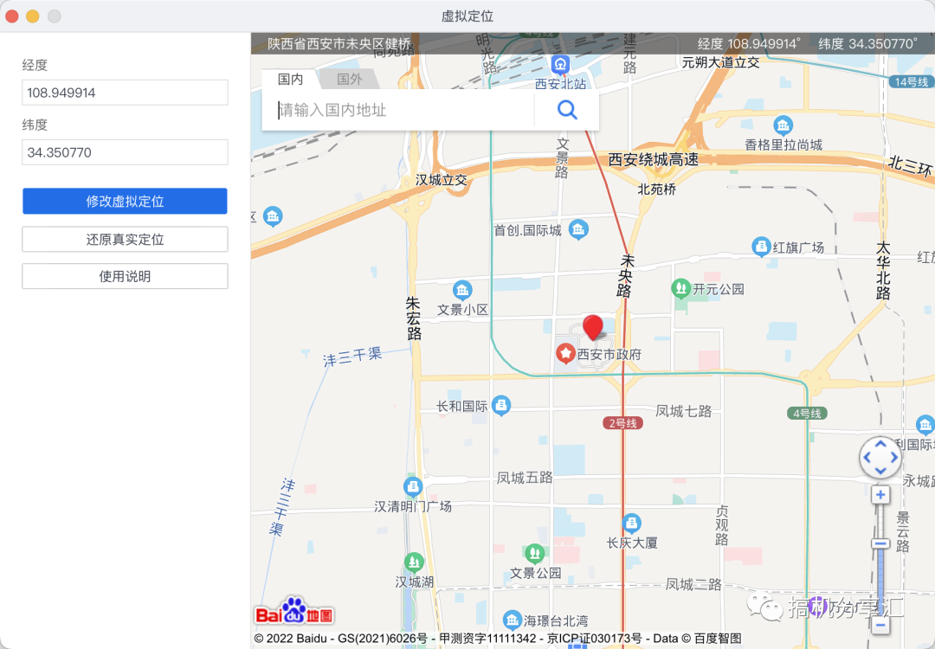This screenshot has width=935, height=649.
Task: Click the 红旗广场 POI icon
Action: [x=761, y=246]
